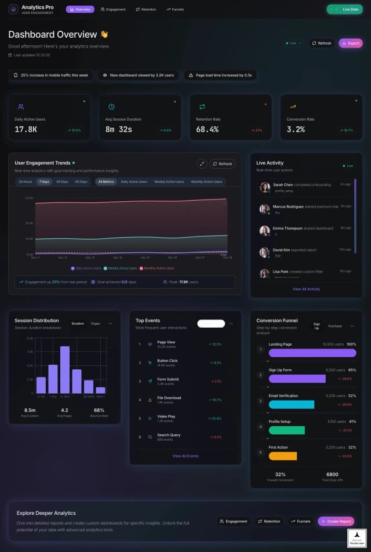
Task: Open the Engagement tab in top navigation
Action: click(x=113, y=9)
